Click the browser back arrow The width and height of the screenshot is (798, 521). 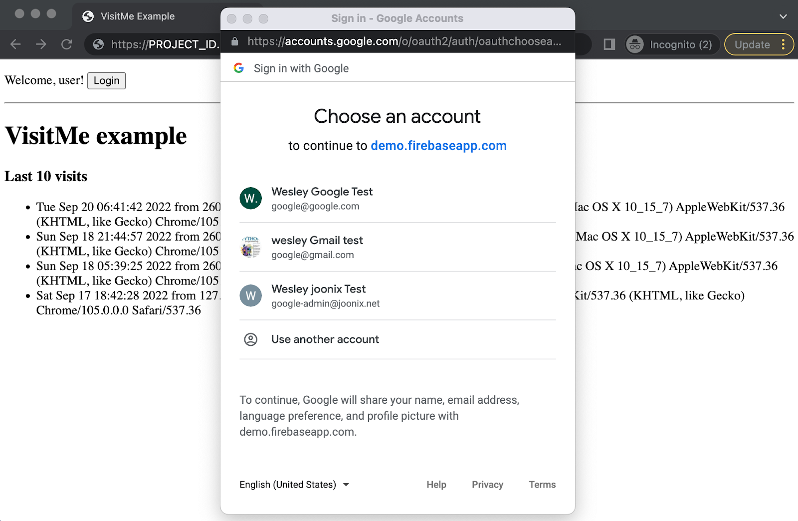[x=15, y=44]
